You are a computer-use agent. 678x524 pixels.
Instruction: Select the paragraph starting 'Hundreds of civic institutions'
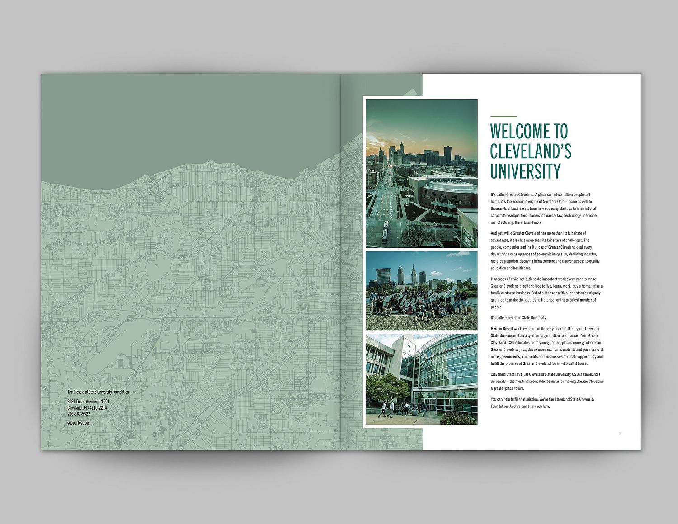pos(546,293)
